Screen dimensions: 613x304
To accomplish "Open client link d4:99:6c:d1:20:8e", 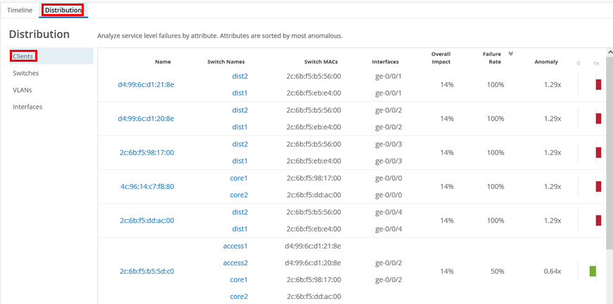I will coord(146,119).
